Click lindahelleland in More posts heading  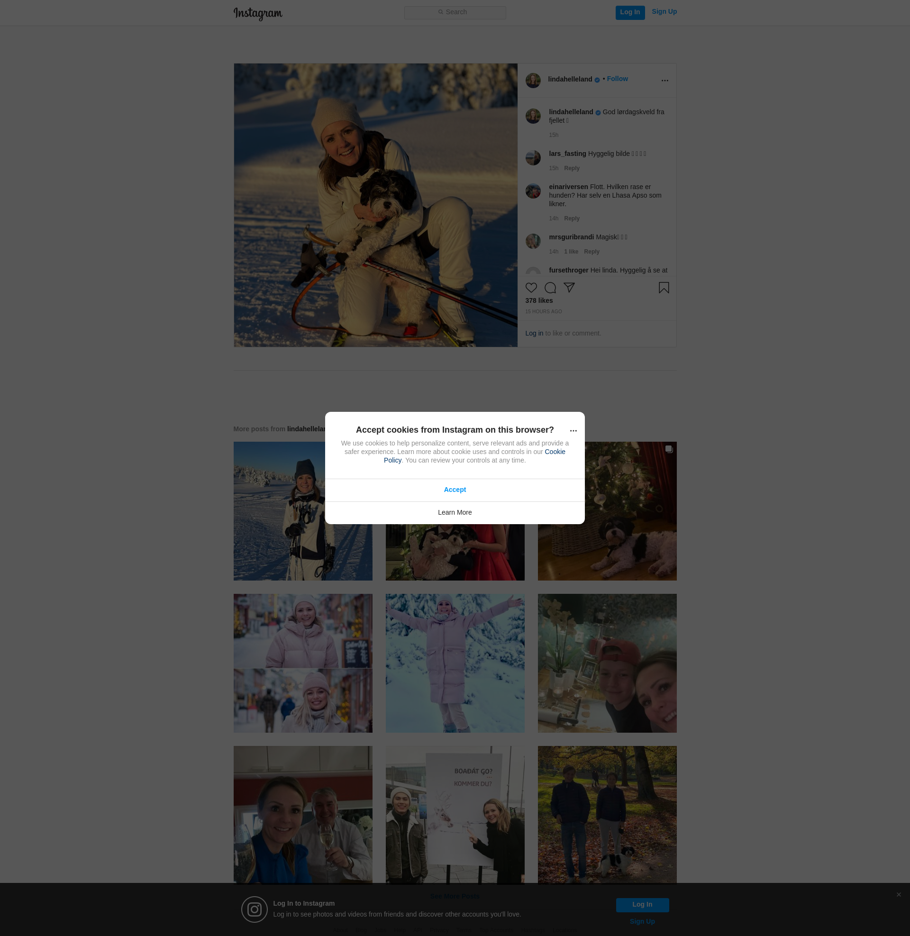[306, 429]
